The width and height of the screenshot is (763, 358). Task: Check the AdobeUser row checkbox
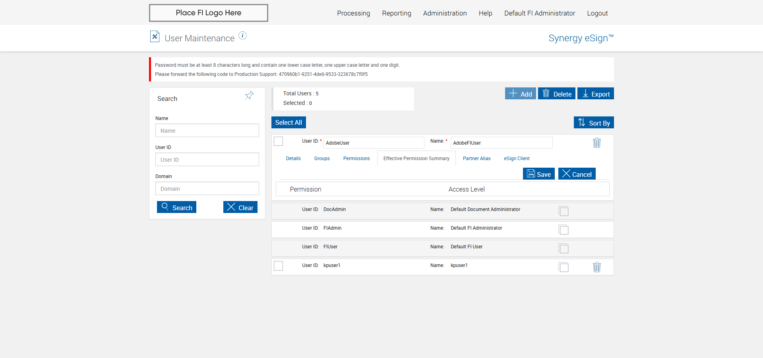point(279,141)
